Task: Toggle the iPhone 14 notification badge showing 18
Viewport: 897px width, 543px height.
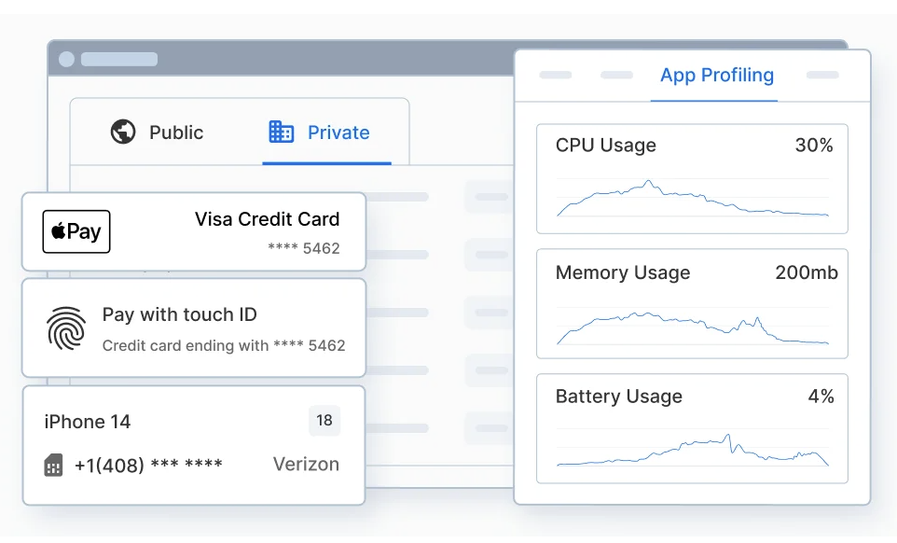Action: [x=324, y=421]
